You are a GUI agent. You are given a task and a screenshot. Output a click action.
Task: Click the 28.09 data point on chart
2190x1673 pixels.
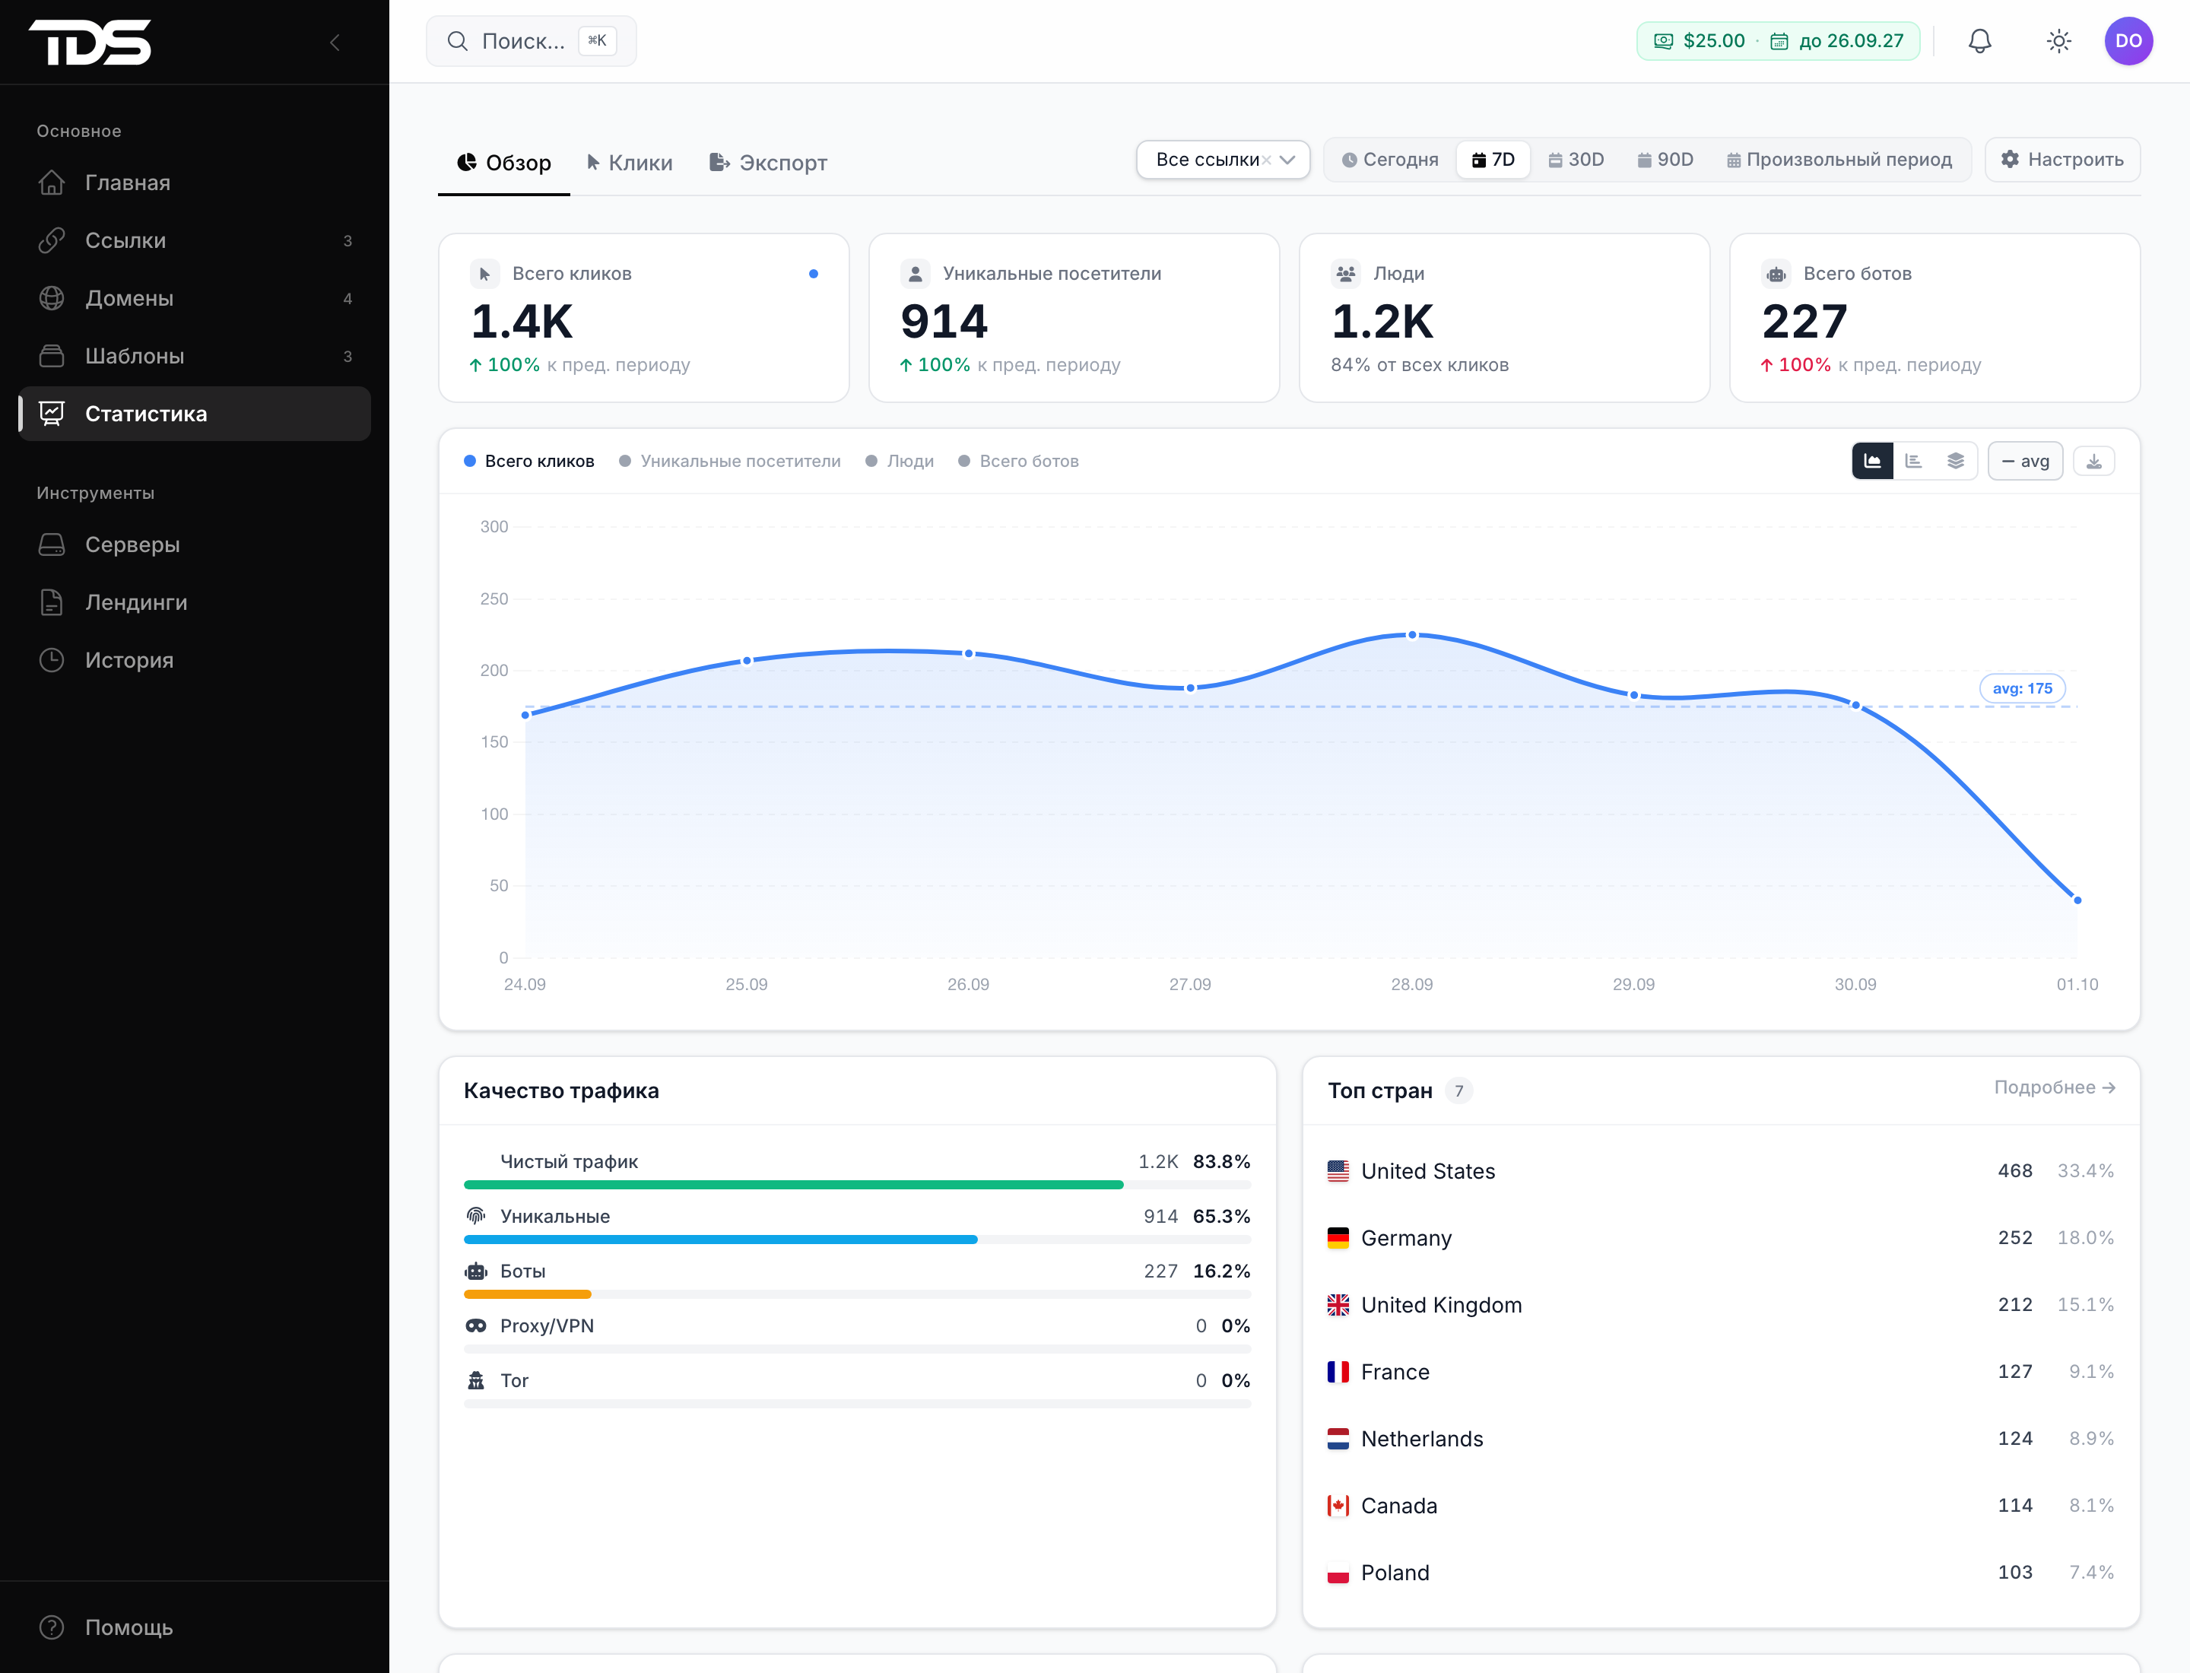[x=1411, y=634]
